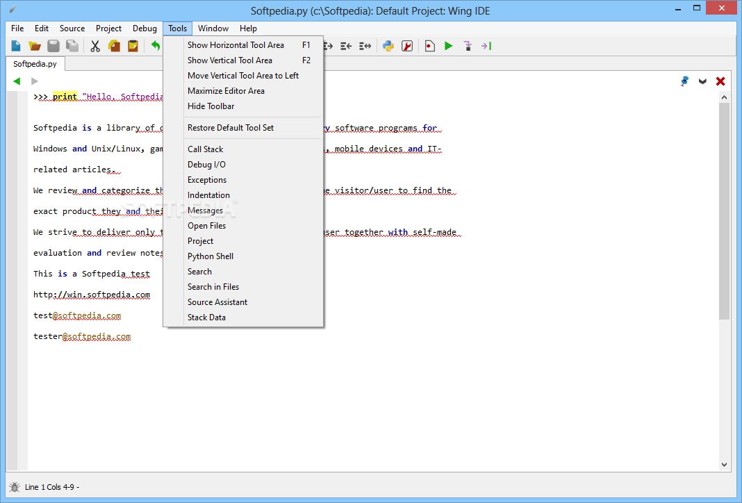The height and width of the screenshot is (503, 742).
Task: Open Stack Data tool
Action: point(243,318)
